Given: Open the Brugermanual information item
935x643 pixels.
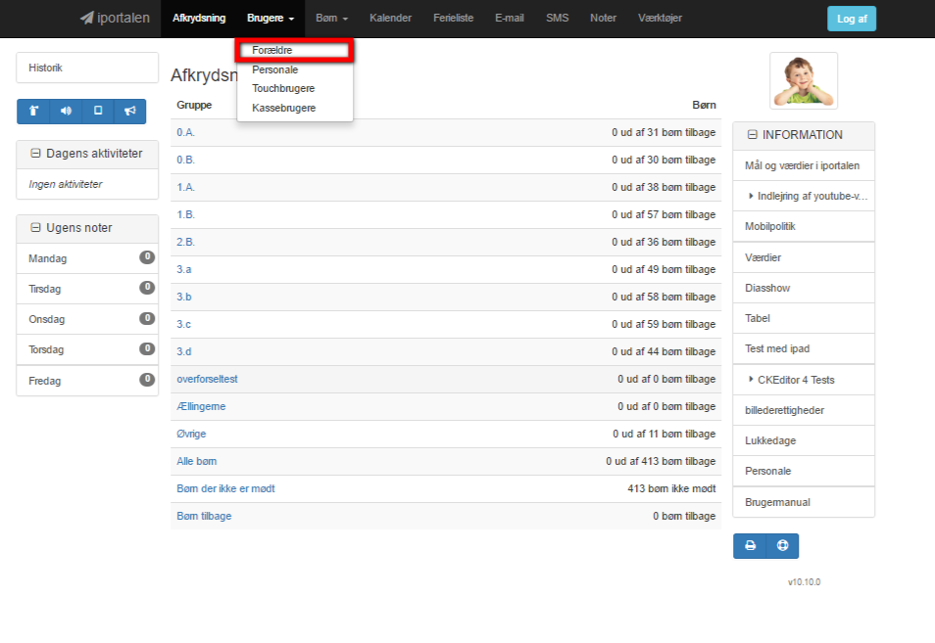Looking at the screenshot, I should click(x=804, y=502).
